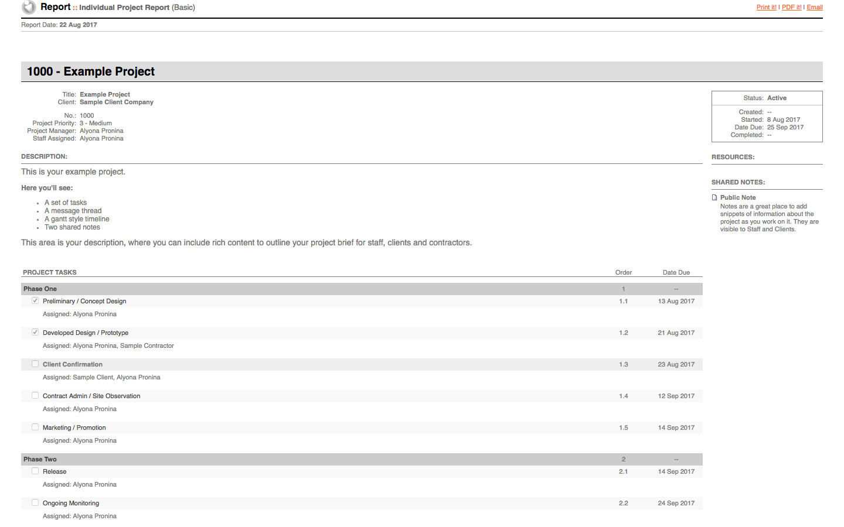Check the Ongoing Monitoring task box
Viewport: 844px width, 527px height.
coord(35,502)
